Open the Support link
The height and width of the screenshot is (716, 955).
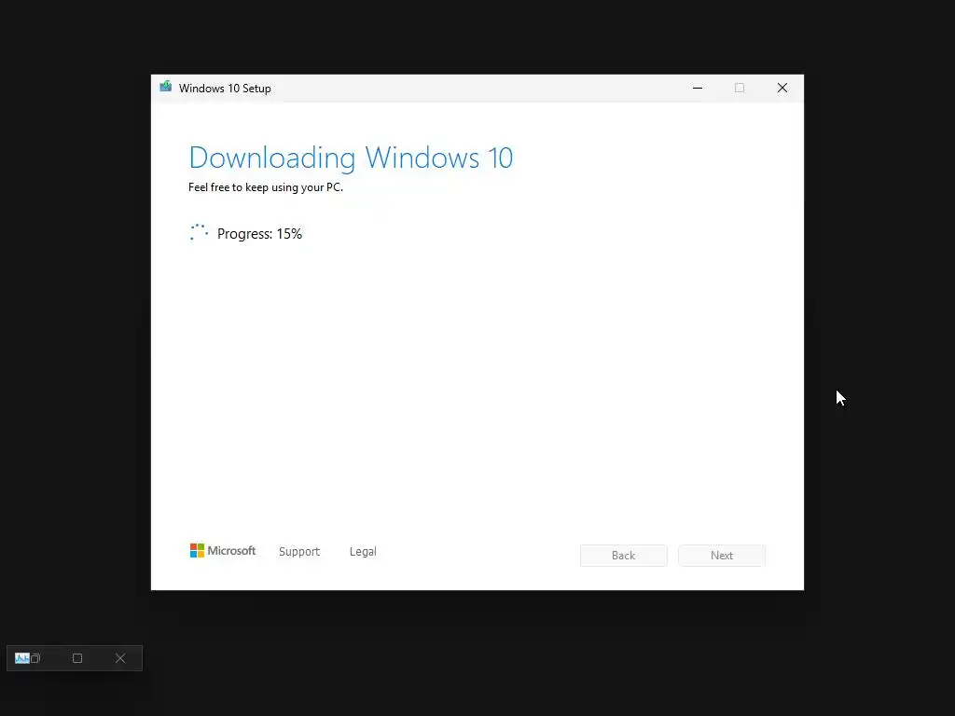299,552
